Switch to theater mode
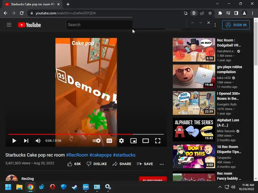Screen dimensions: 258x193 click(x=146, y=141)
